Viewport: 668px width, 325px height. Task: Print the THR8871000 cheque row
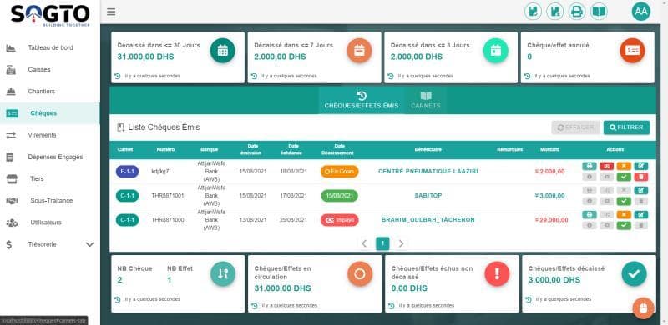[590, 214]
